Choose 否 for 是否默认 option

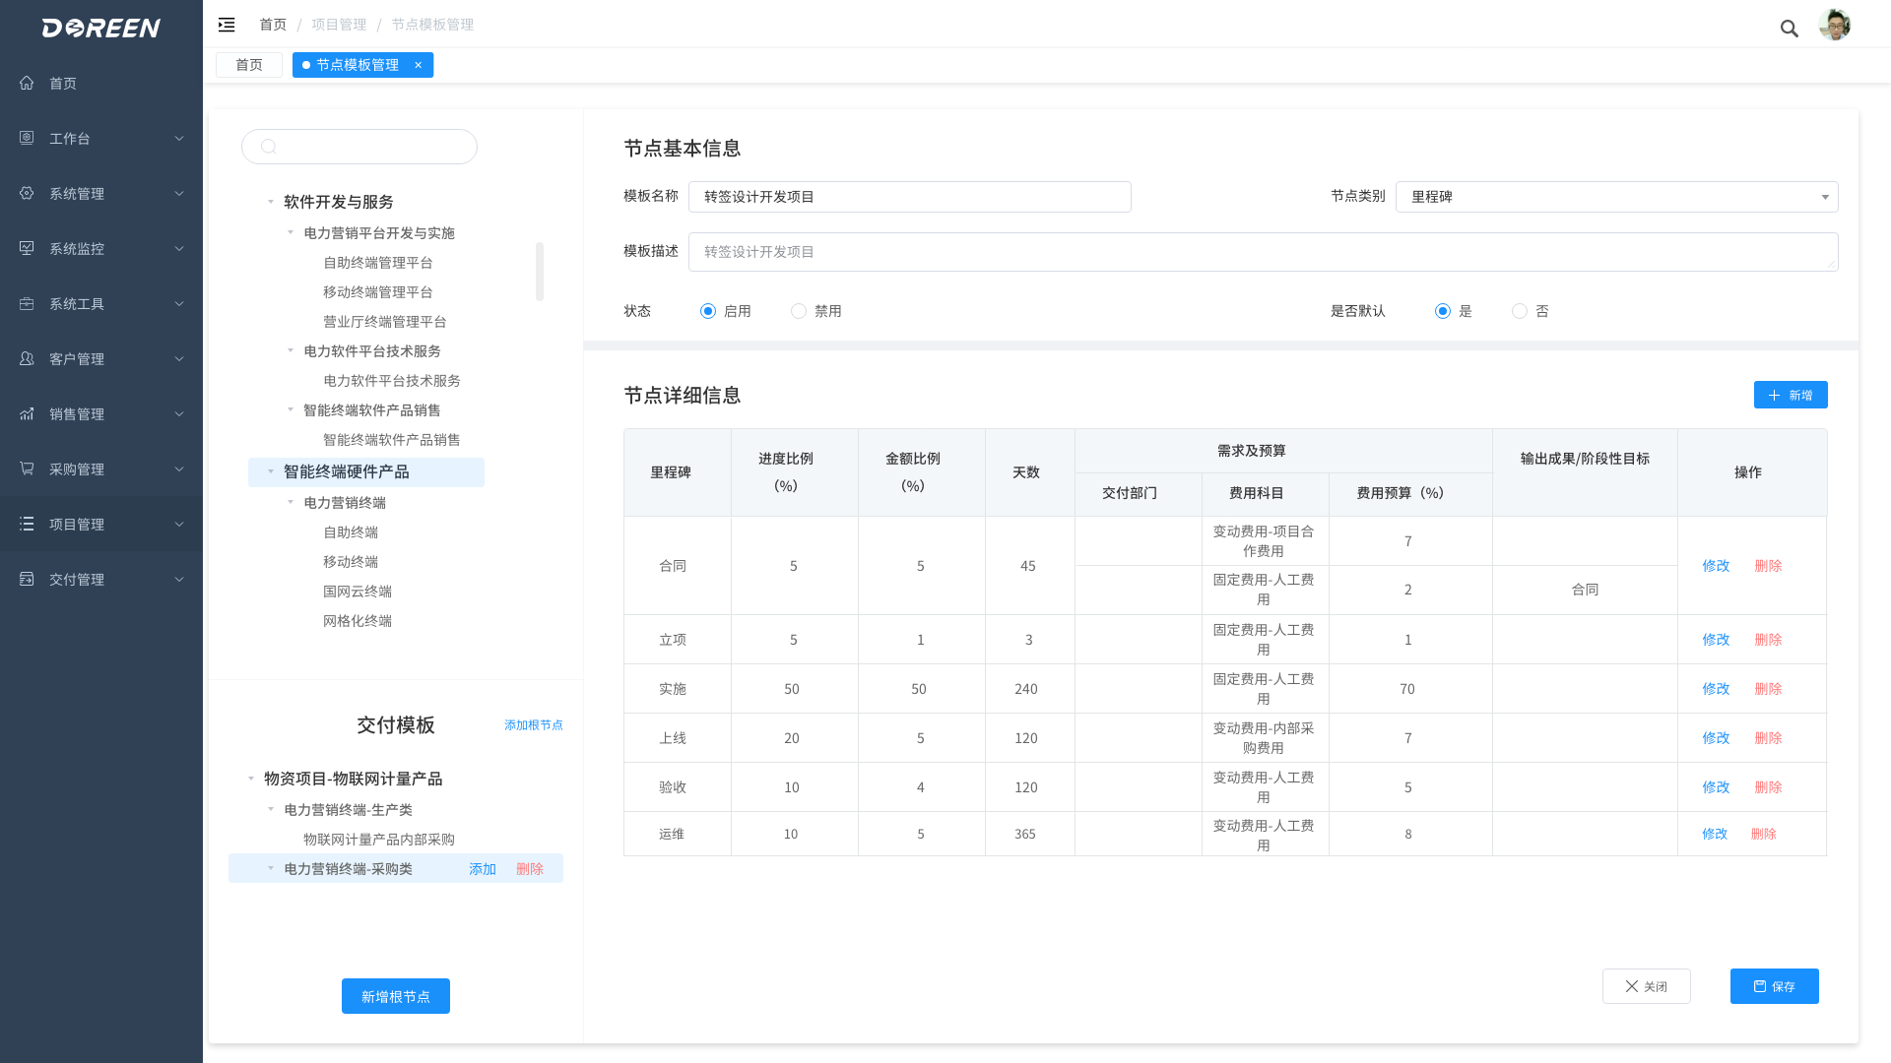click(x=1520, y=311)
